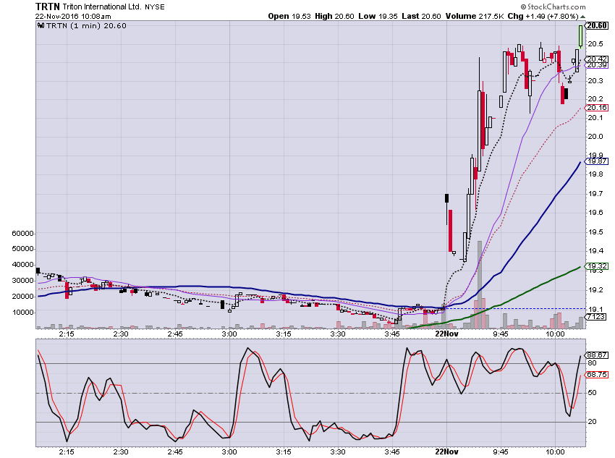Click the Volume value 217.5K
The height and width of the screenshot is (458, 615).
(491, 17)
